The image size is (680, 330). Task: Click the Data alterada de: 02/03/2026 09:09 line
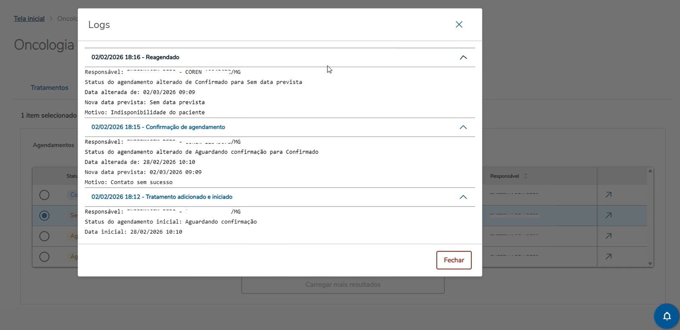coord(140,92)
